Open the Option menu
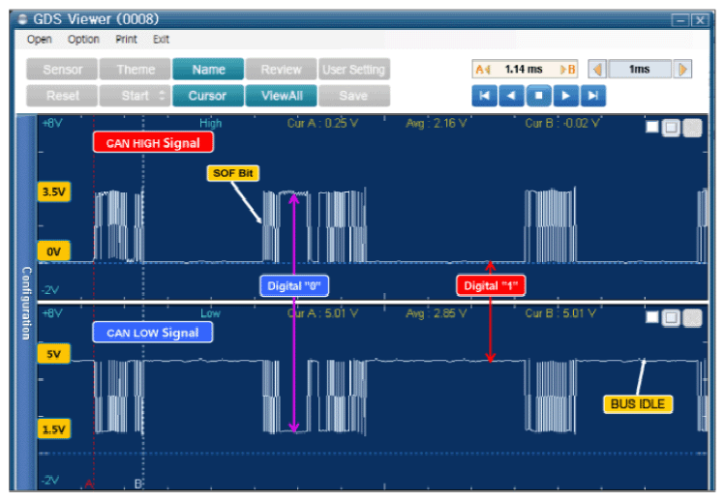Viewport: 725px width, 501px height. point(83,40)
